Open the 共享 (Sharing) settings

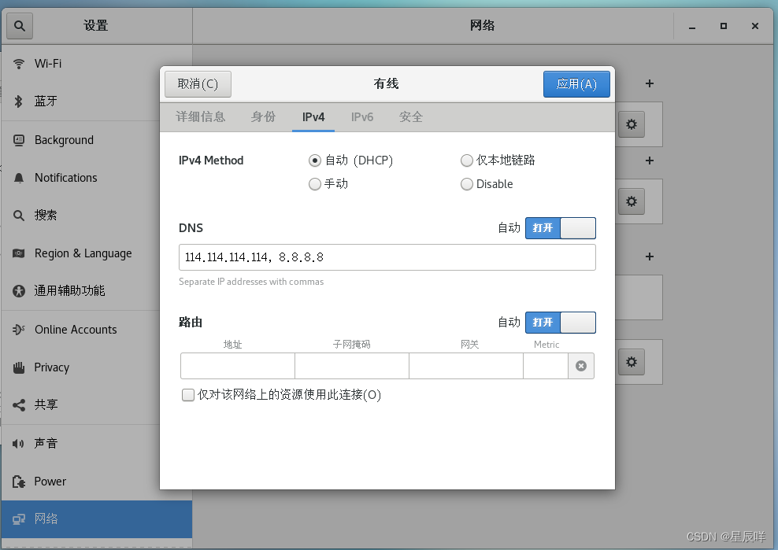[x=46, y=405]
